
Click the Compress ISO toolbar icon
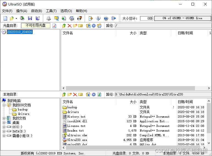(x=56, y=18)
